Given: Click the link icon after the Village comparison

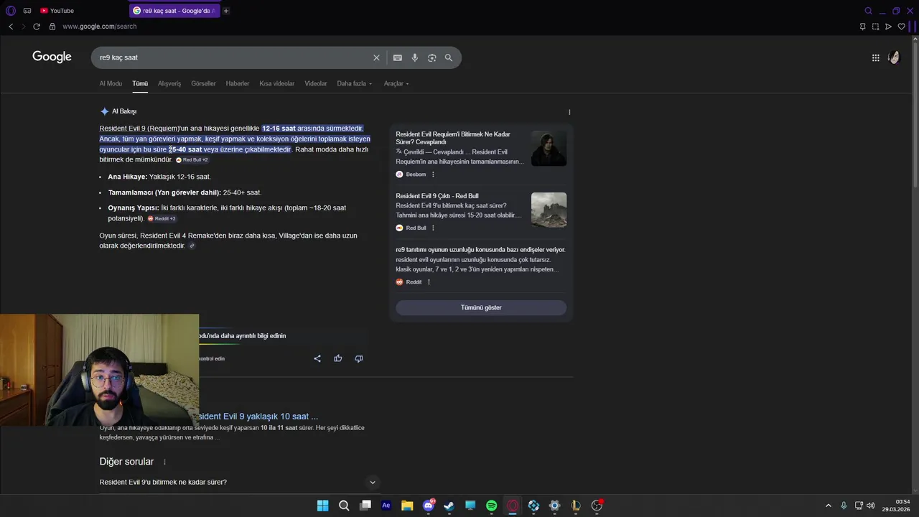Looking at the screenshot, I should tap(192, 246).
